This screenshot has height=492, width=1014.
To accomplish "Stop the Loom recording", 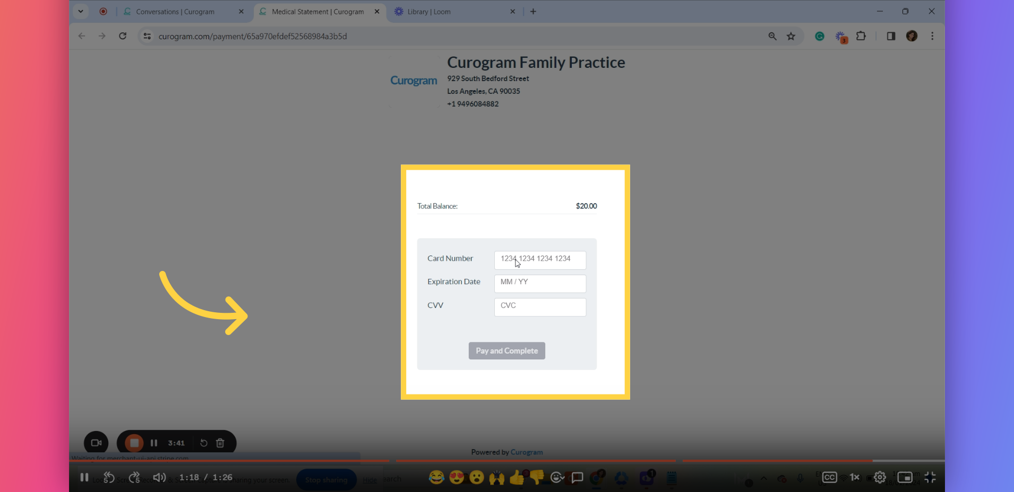I will click(134, 443).
